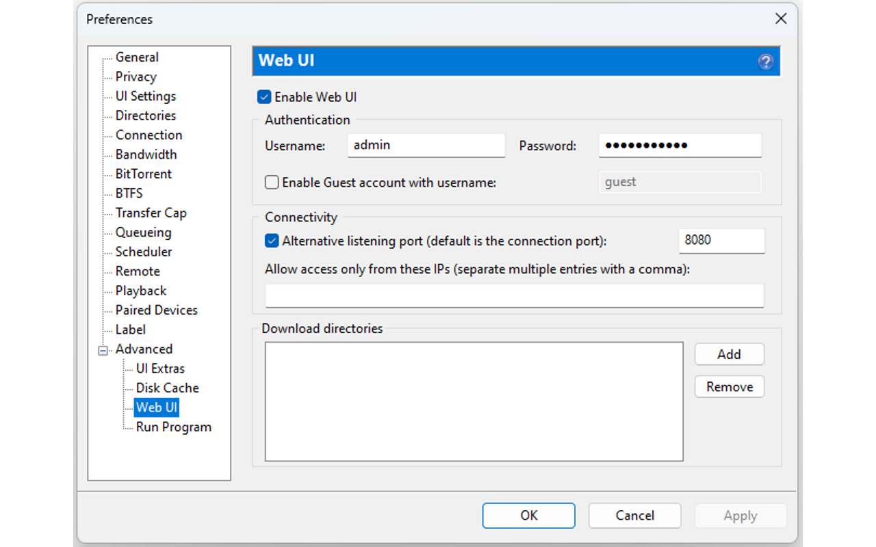Uncheck Alternative listening port option

(272, 241)
